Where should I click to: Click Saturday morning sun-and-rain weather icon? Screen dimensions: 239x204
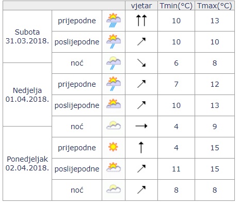[114, 21]
